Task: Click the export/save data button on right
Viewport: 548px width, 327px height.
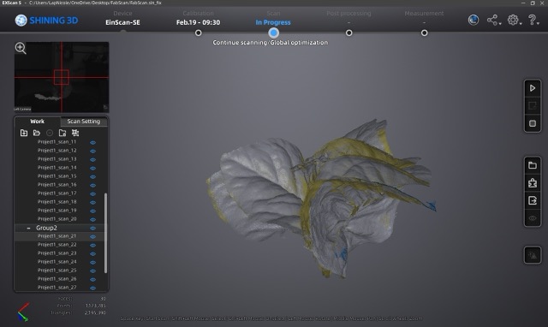Action: (533, 200)
